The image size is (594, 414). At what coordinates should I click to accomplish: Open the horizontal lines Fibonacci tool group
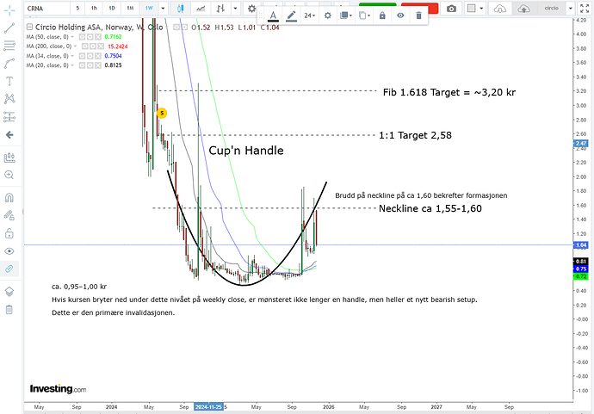(9, 46)
